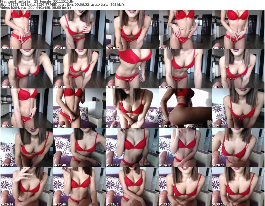Select the 00:29:24 preview
The height and width of the screenshot is (206, 265).
(x=27, y=186)
